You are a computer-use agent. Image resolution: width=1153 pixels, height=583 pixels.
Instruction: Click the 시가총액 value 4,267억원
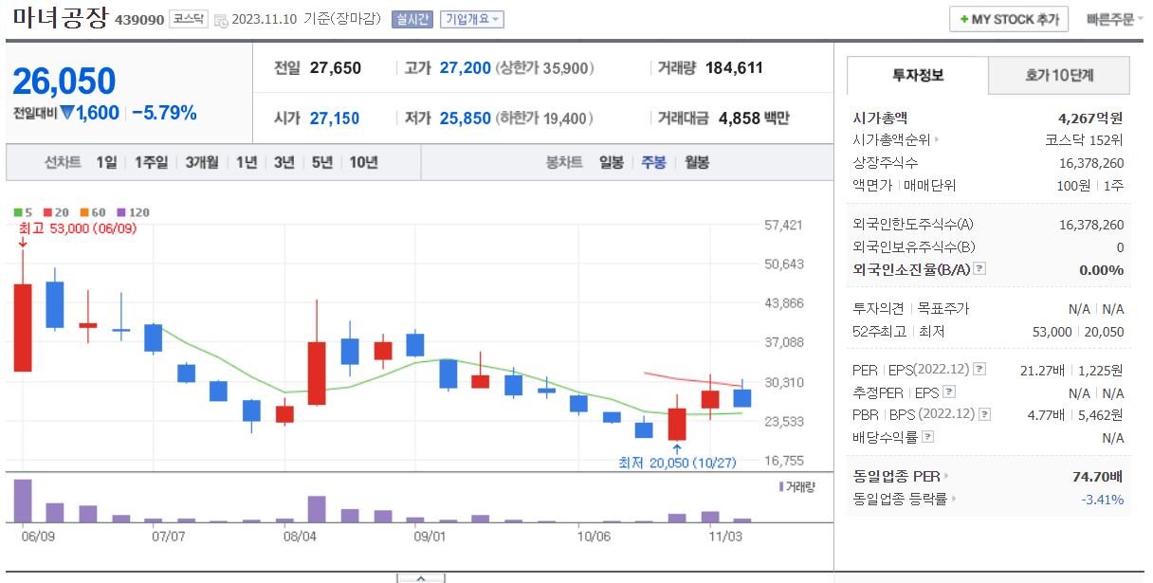click(x=1090, y=118)
